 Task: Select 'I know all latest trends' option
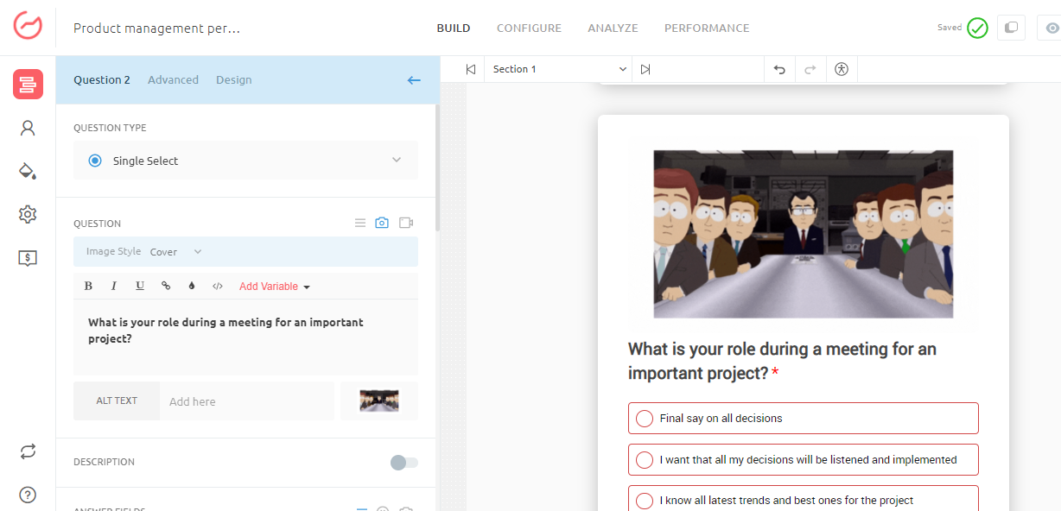click(804, 498)
